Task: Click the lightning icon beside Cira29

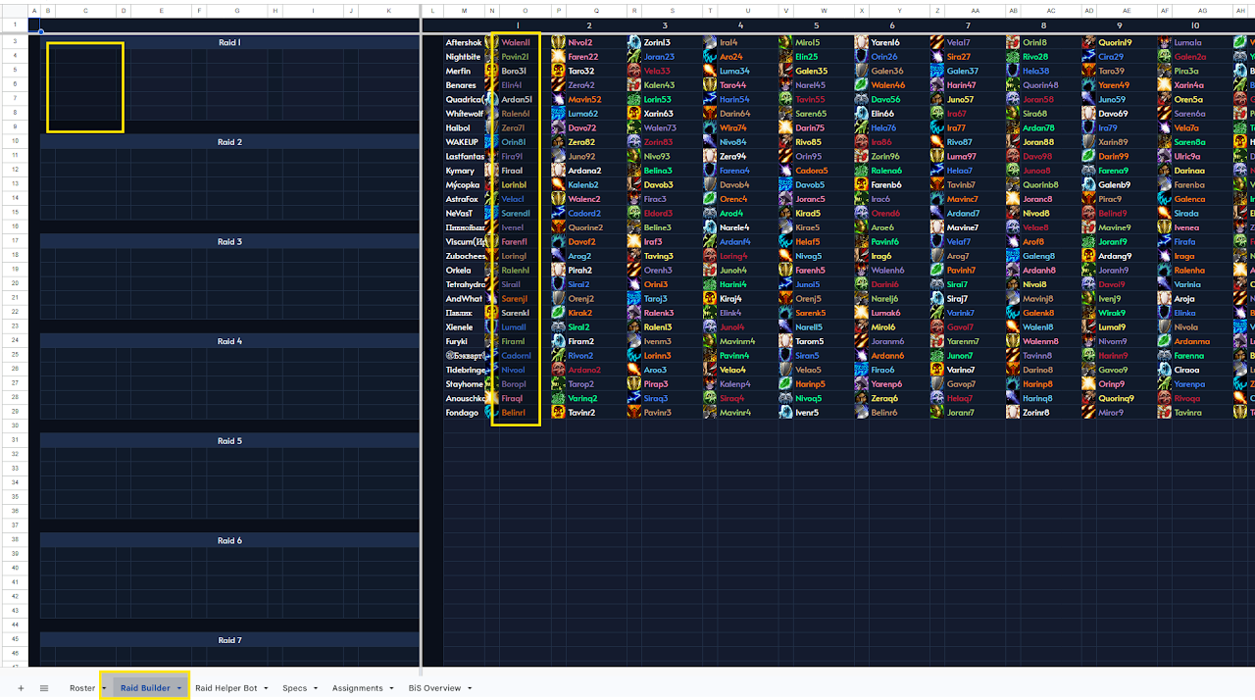Action: (1088, 57)
